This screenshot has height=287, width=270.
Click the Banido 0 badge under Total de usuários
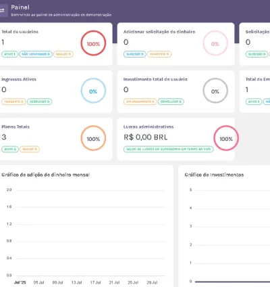click(63, 54)
